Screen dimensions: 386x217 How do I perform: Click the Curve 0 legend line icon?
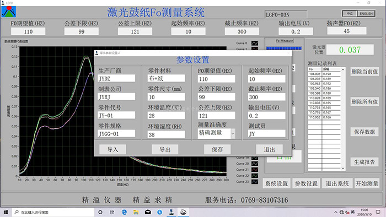pyautogui.click(x=255, y=43)
